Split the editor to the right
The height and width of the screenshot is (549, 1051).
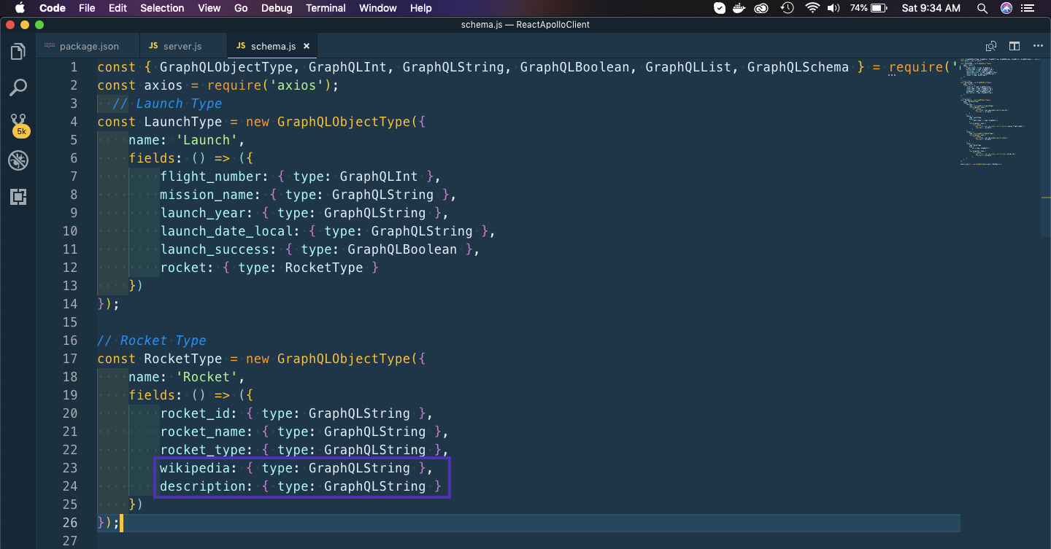coord(1015,46)
